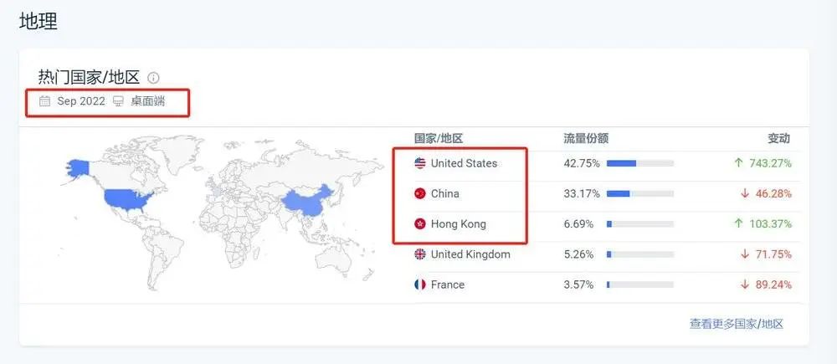Click the 流量份额 column header
The width and height of the screenshot is (837, 364).
pos(586,138)
